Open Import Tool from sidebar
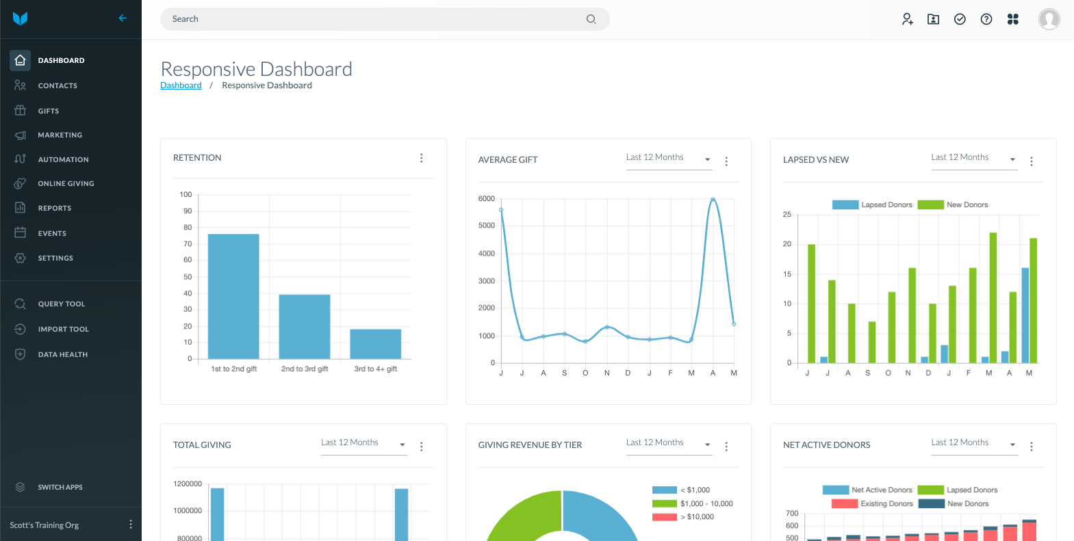 pyautogui.click(x=64, y=330)
